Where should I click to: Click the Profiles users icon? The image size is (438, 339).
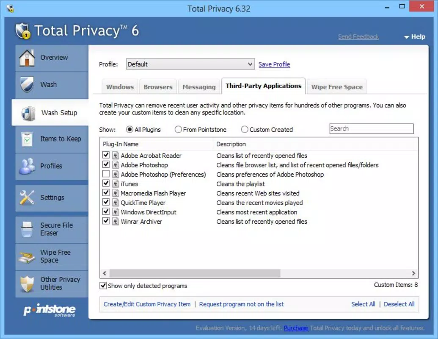(x=27, y=166)
